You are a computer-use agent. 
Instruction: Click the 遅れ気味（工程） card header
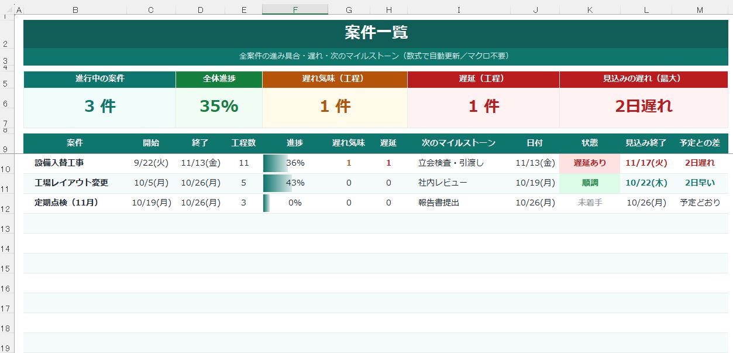(335, 79)
